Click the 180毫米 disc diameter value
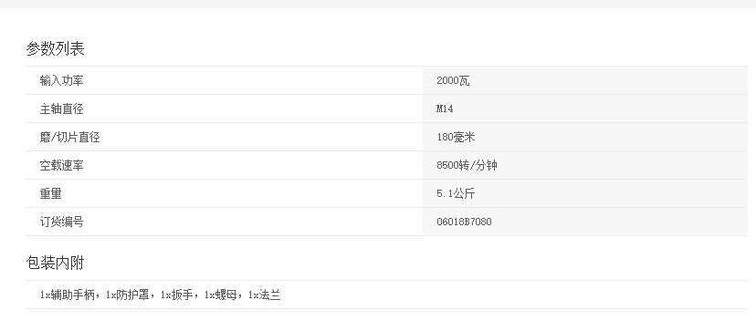This screenshot has width=756, height=331. (x=456, y=138)
